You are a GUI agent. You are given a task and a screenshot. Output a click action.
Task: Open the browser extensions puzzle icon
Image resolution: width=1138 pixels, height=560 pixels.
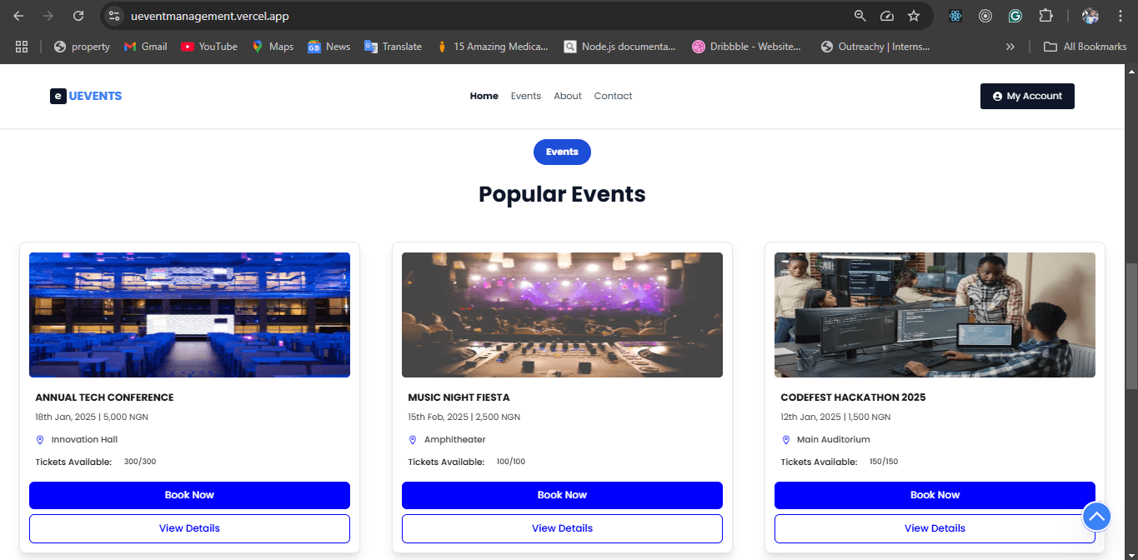[x=1045, y=16]
